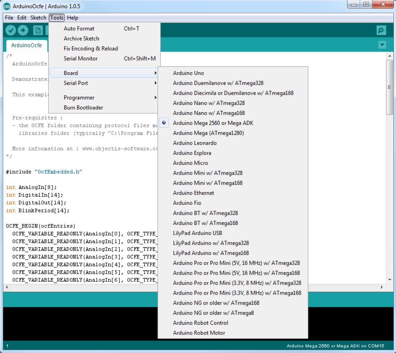Select Arduino Leonardo board
Screen dimensions: 396x353
point(232,143)
